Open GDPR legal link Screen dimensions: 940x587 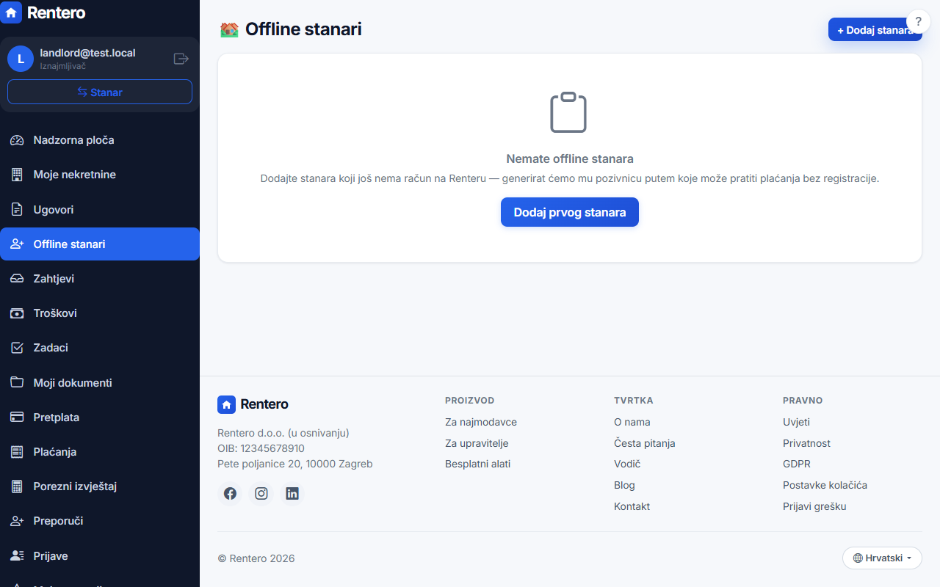797,464
